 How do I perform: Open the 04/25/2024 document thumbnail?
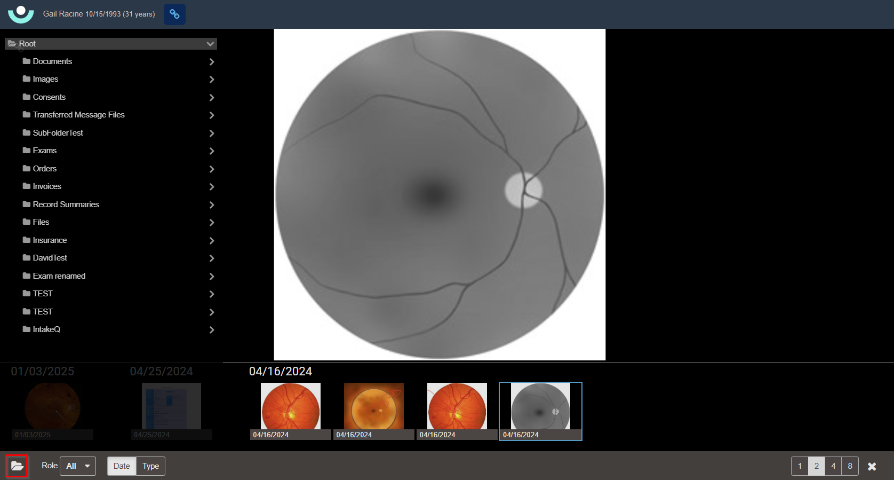point(171,407)
